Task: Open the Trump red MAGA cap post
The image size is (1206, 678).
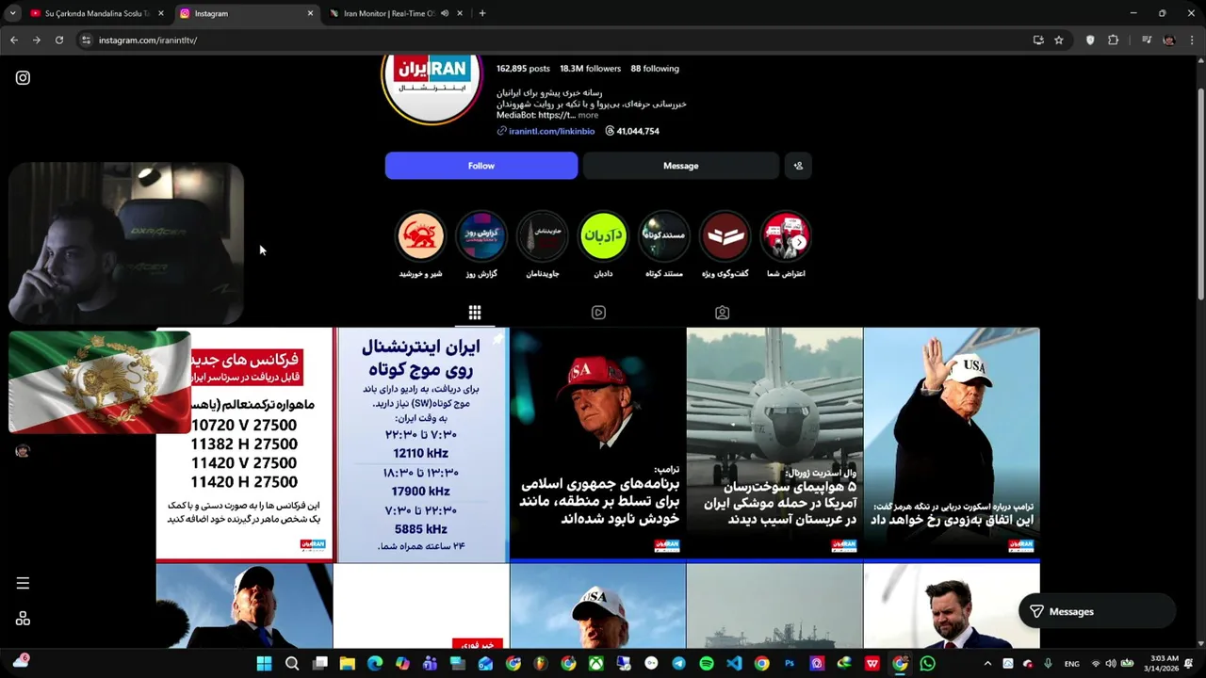Action: tap(598, 444)
